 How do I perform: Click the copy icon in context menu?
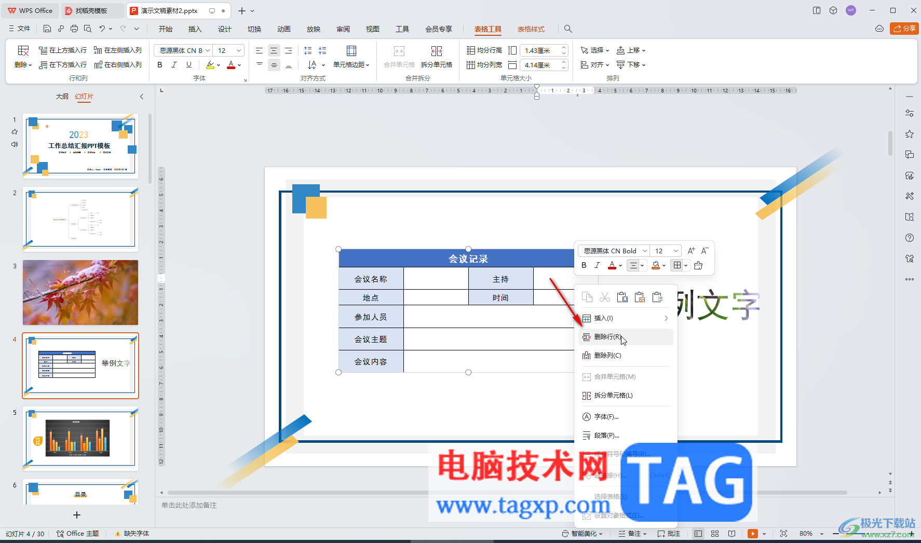(x=587, y=297)
